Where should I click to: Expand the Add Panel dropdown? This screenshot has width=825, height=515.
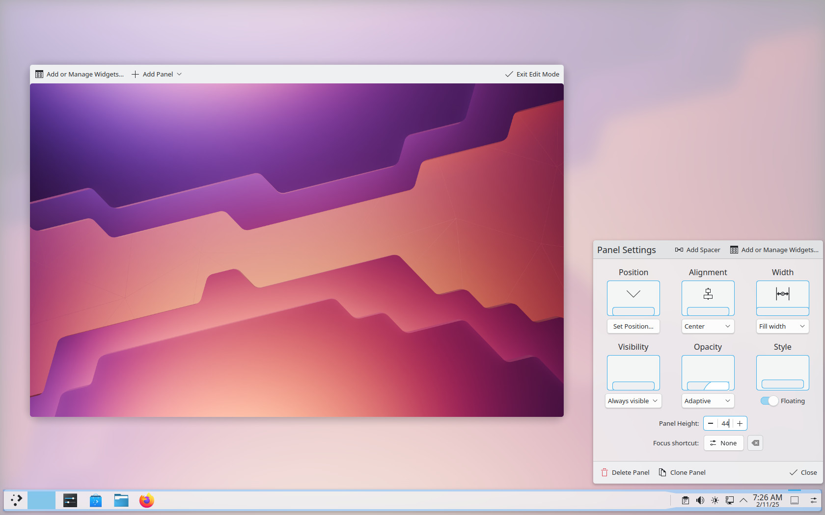[157, 74]
